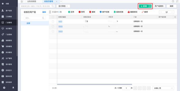Open cashier code link 10002
180x91 pixels.
point(60,26)
